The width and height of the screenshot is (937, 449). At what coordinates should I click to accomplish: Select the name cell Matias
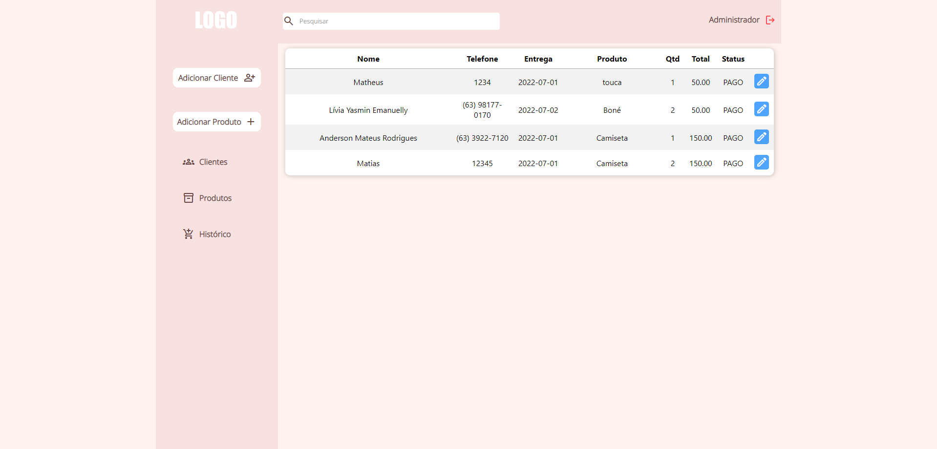(368, 163)
